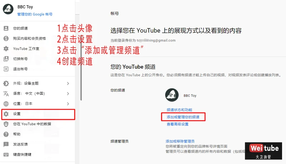This screenshot has height=164, width=286.
Task: Click the 切换帐号 switch-account icon
Action: pyautogui.click(x=6, y=59)
